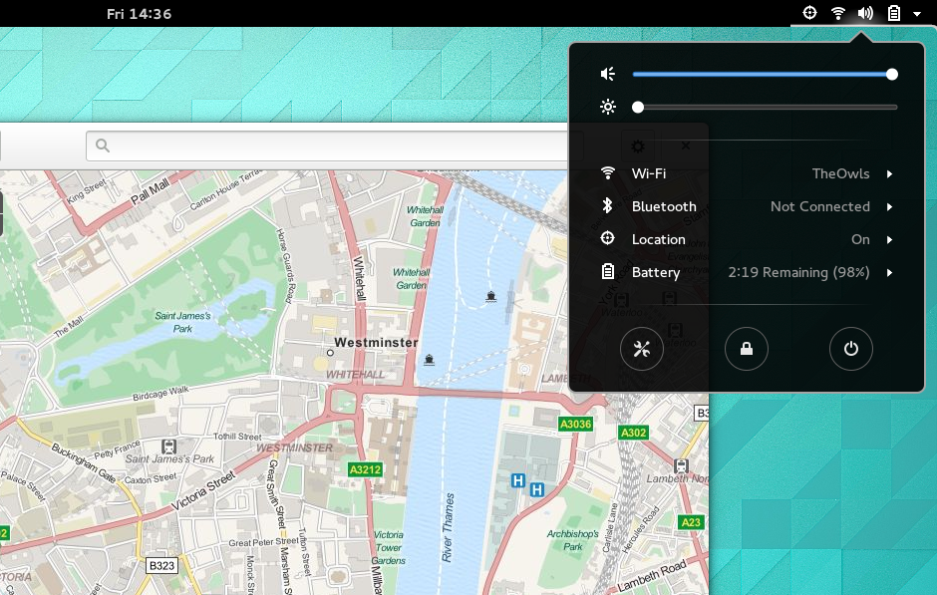The height and width of the screenshot is (595, 937).
Task: Lock the screen using the padlock icon
Action: (x=747, y=348)
